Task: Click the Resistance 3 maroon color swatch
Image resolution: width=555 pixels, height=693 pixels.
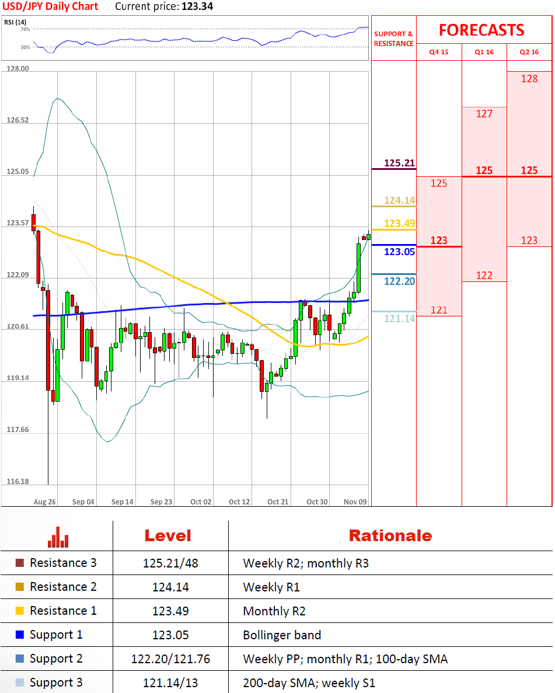Action: click(x=19, y=563)
